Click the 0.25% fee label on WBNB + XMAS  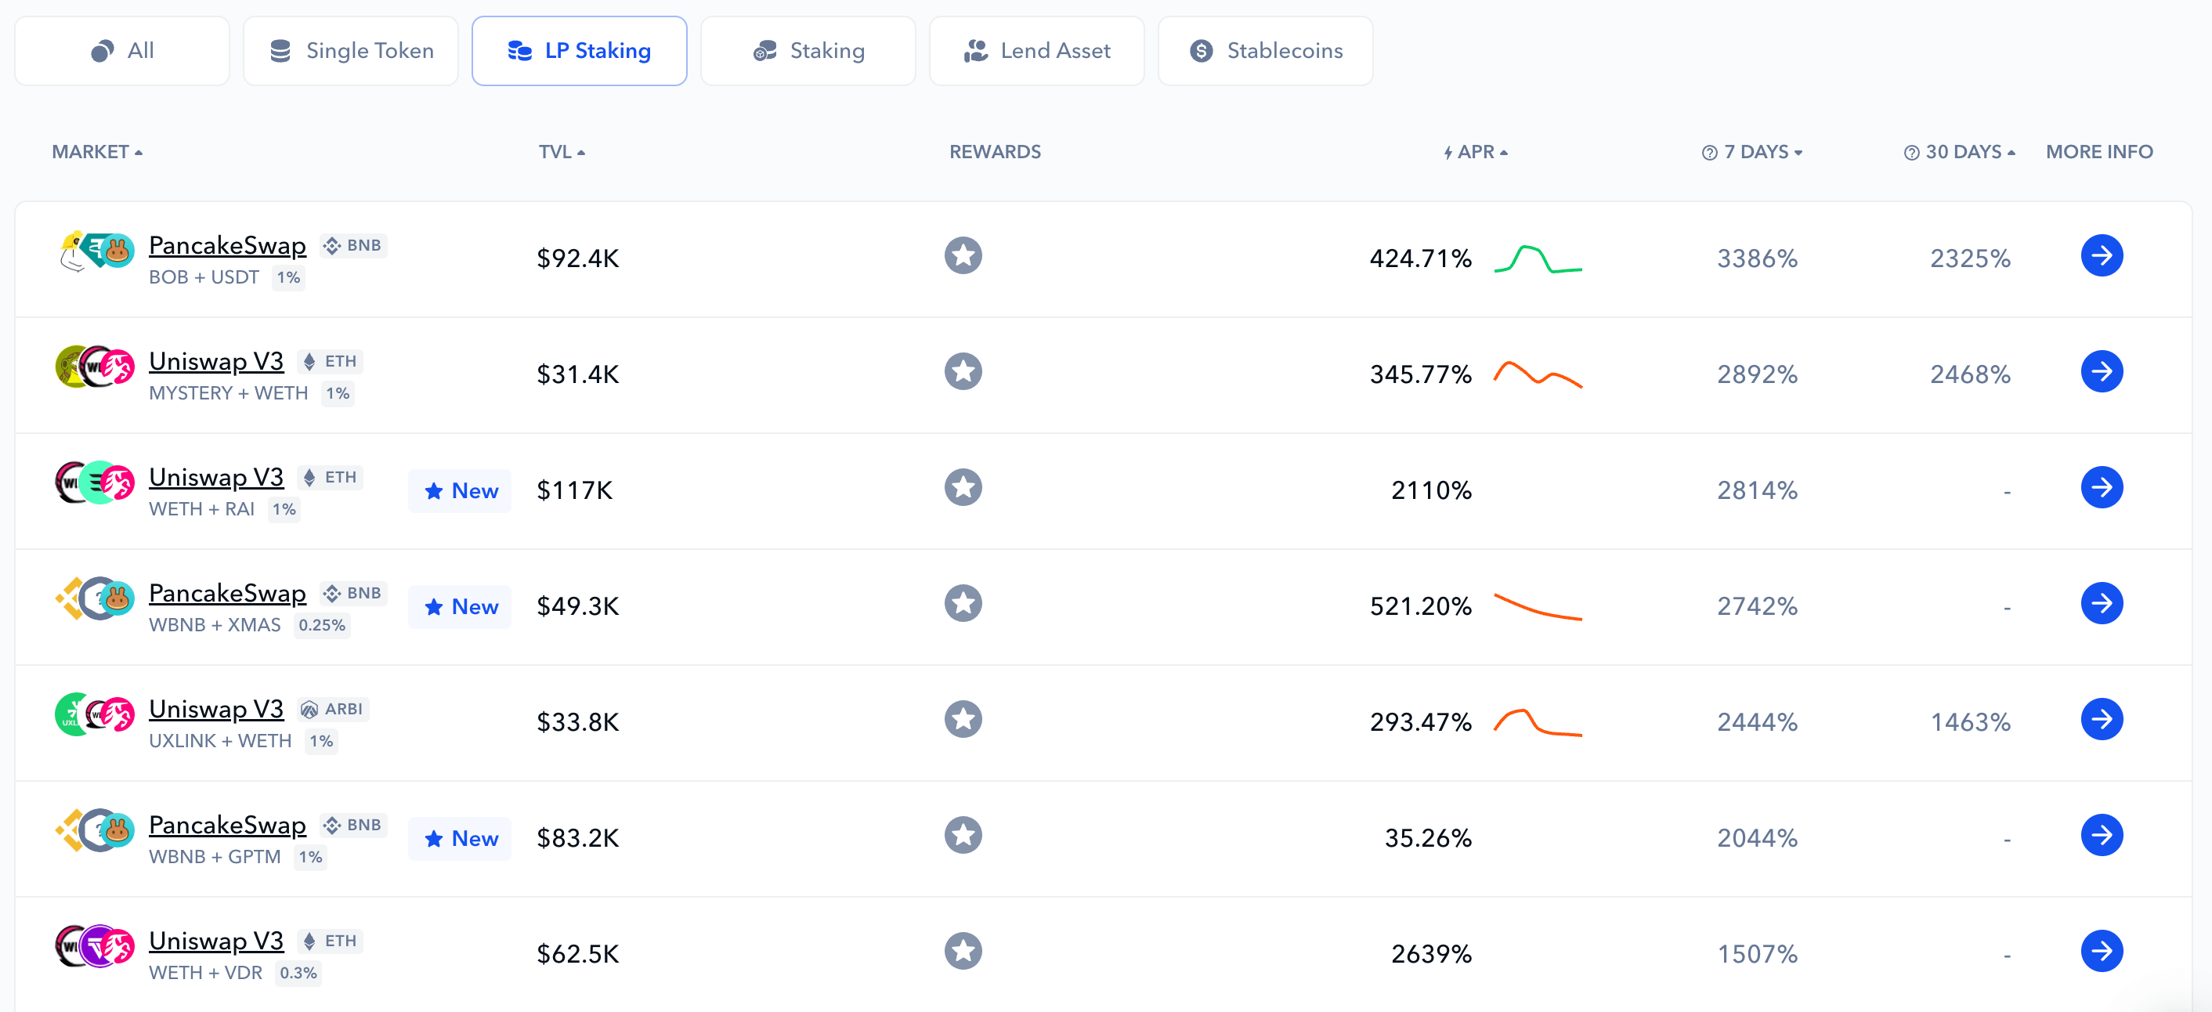(x=322, y=626)
